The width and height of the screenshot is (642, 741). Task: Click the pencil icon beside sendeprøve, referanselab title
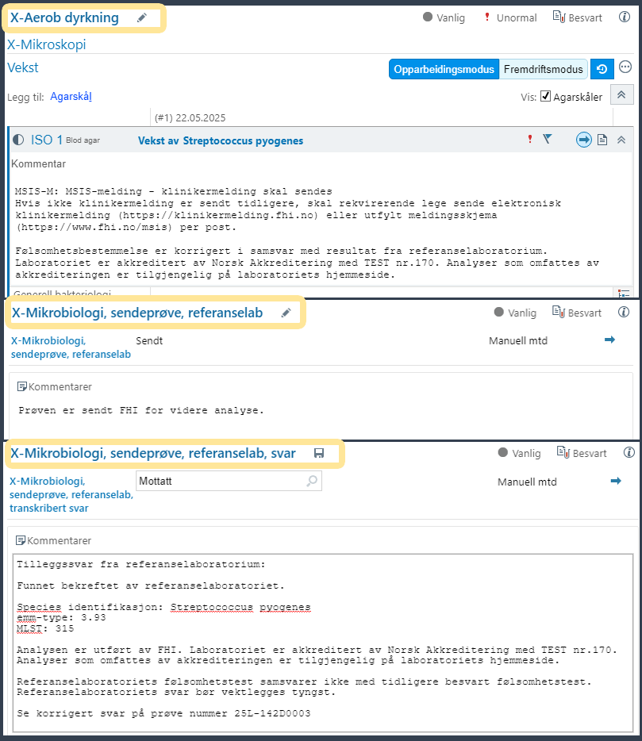286,313
